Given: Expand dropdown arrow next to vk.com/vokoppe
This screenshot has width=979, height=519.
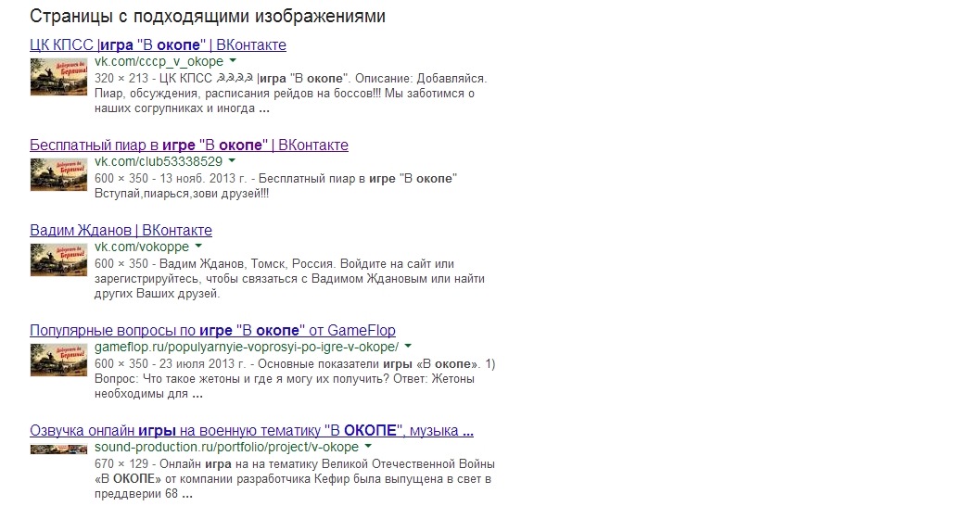Looking at the screenshot, I should coord(198,247).
